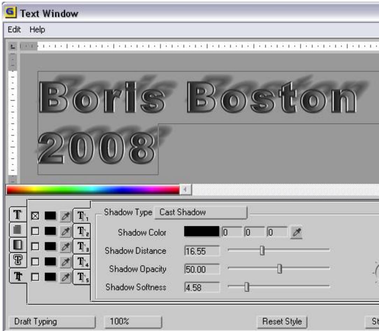Image resolution: width=379 pixels, height=331 pixels.
Task: Click the Shadow Opacity slider handle
Action: tap(280, 269)
